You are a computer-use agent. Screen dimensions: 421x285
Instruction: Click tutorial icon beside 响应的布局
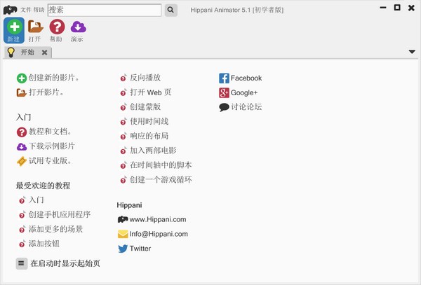pos(123,136)
